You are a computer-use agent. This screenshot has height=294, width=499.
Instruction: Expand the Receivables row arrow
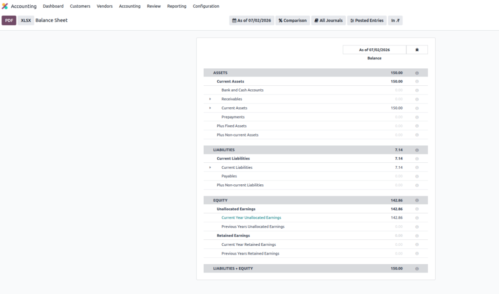(210, 99)
